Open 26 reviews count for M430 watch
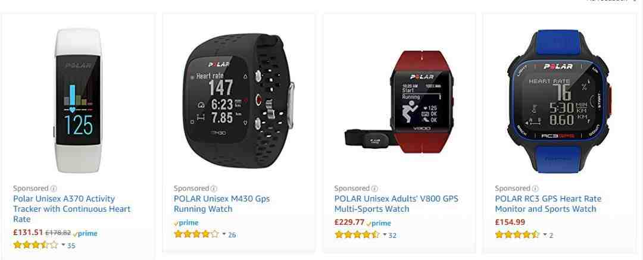The image size is (643, 260). click(x=232, y=234)
